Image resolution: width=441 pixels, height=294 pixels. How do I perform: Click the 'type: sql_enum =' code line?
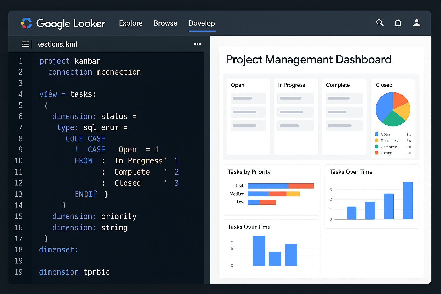click(x=92, y=127)
